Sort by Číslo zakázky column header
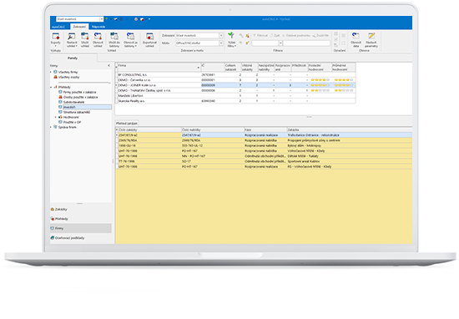This screenshot has height=319, width=459. (x=149, y=129)
